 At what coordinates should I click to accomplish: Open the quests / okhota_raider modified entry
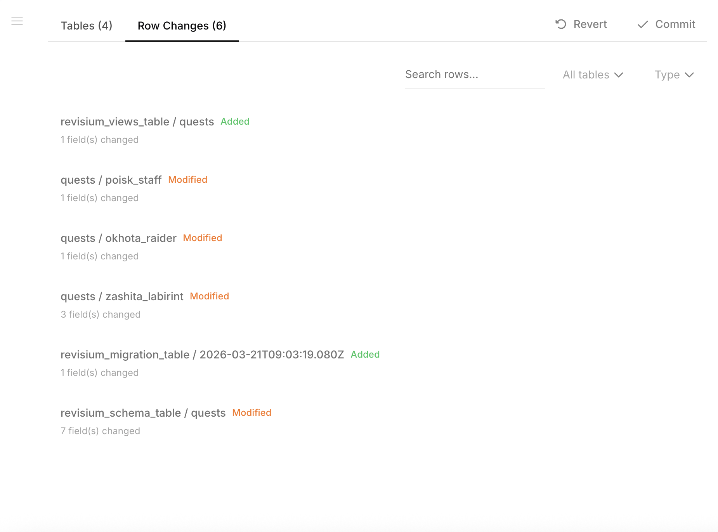coord(118,238)
